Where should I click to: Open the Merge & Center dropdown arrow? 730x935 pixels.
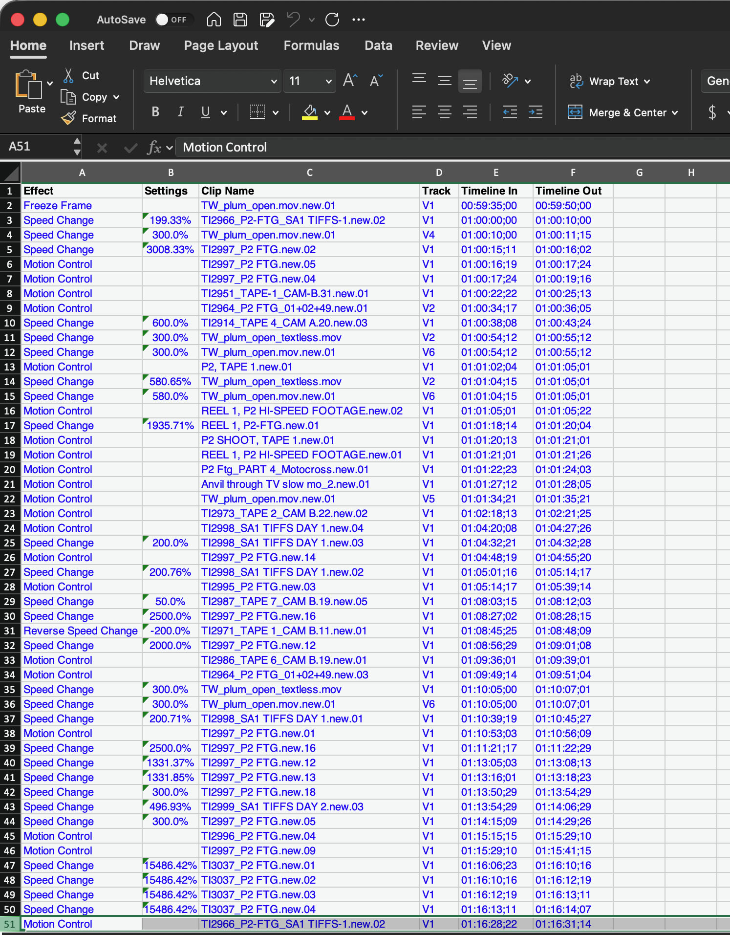click(x=675, y=113)
